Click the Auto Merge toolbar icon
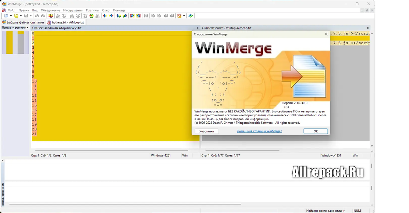This screenshot has height=213, width=409. click(x=146, y=16)
